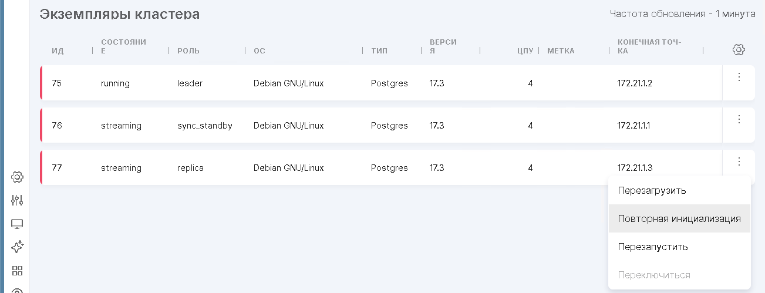Click the ЦПУ column header
Image resolution: width=765 pixels, height=293 pixels.
point(525,50)
